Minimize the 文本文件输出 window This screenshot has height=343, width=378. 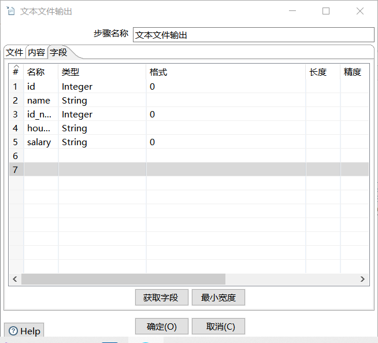pos(292,11)
